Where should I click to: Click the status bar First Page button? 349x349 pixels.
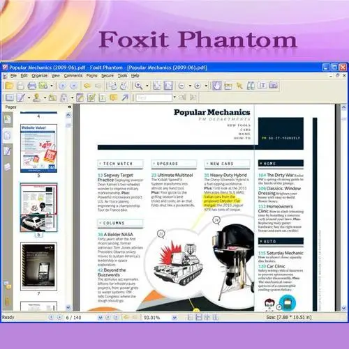[x=51, y=317]
